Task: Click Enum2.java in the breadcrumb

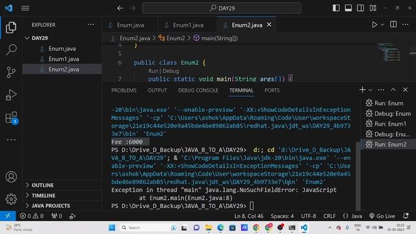Action: pyautogui.click(x=135, y=38)
